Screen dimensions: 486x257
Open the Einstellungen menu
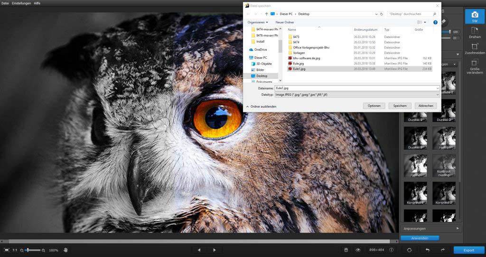click(21, 3)
